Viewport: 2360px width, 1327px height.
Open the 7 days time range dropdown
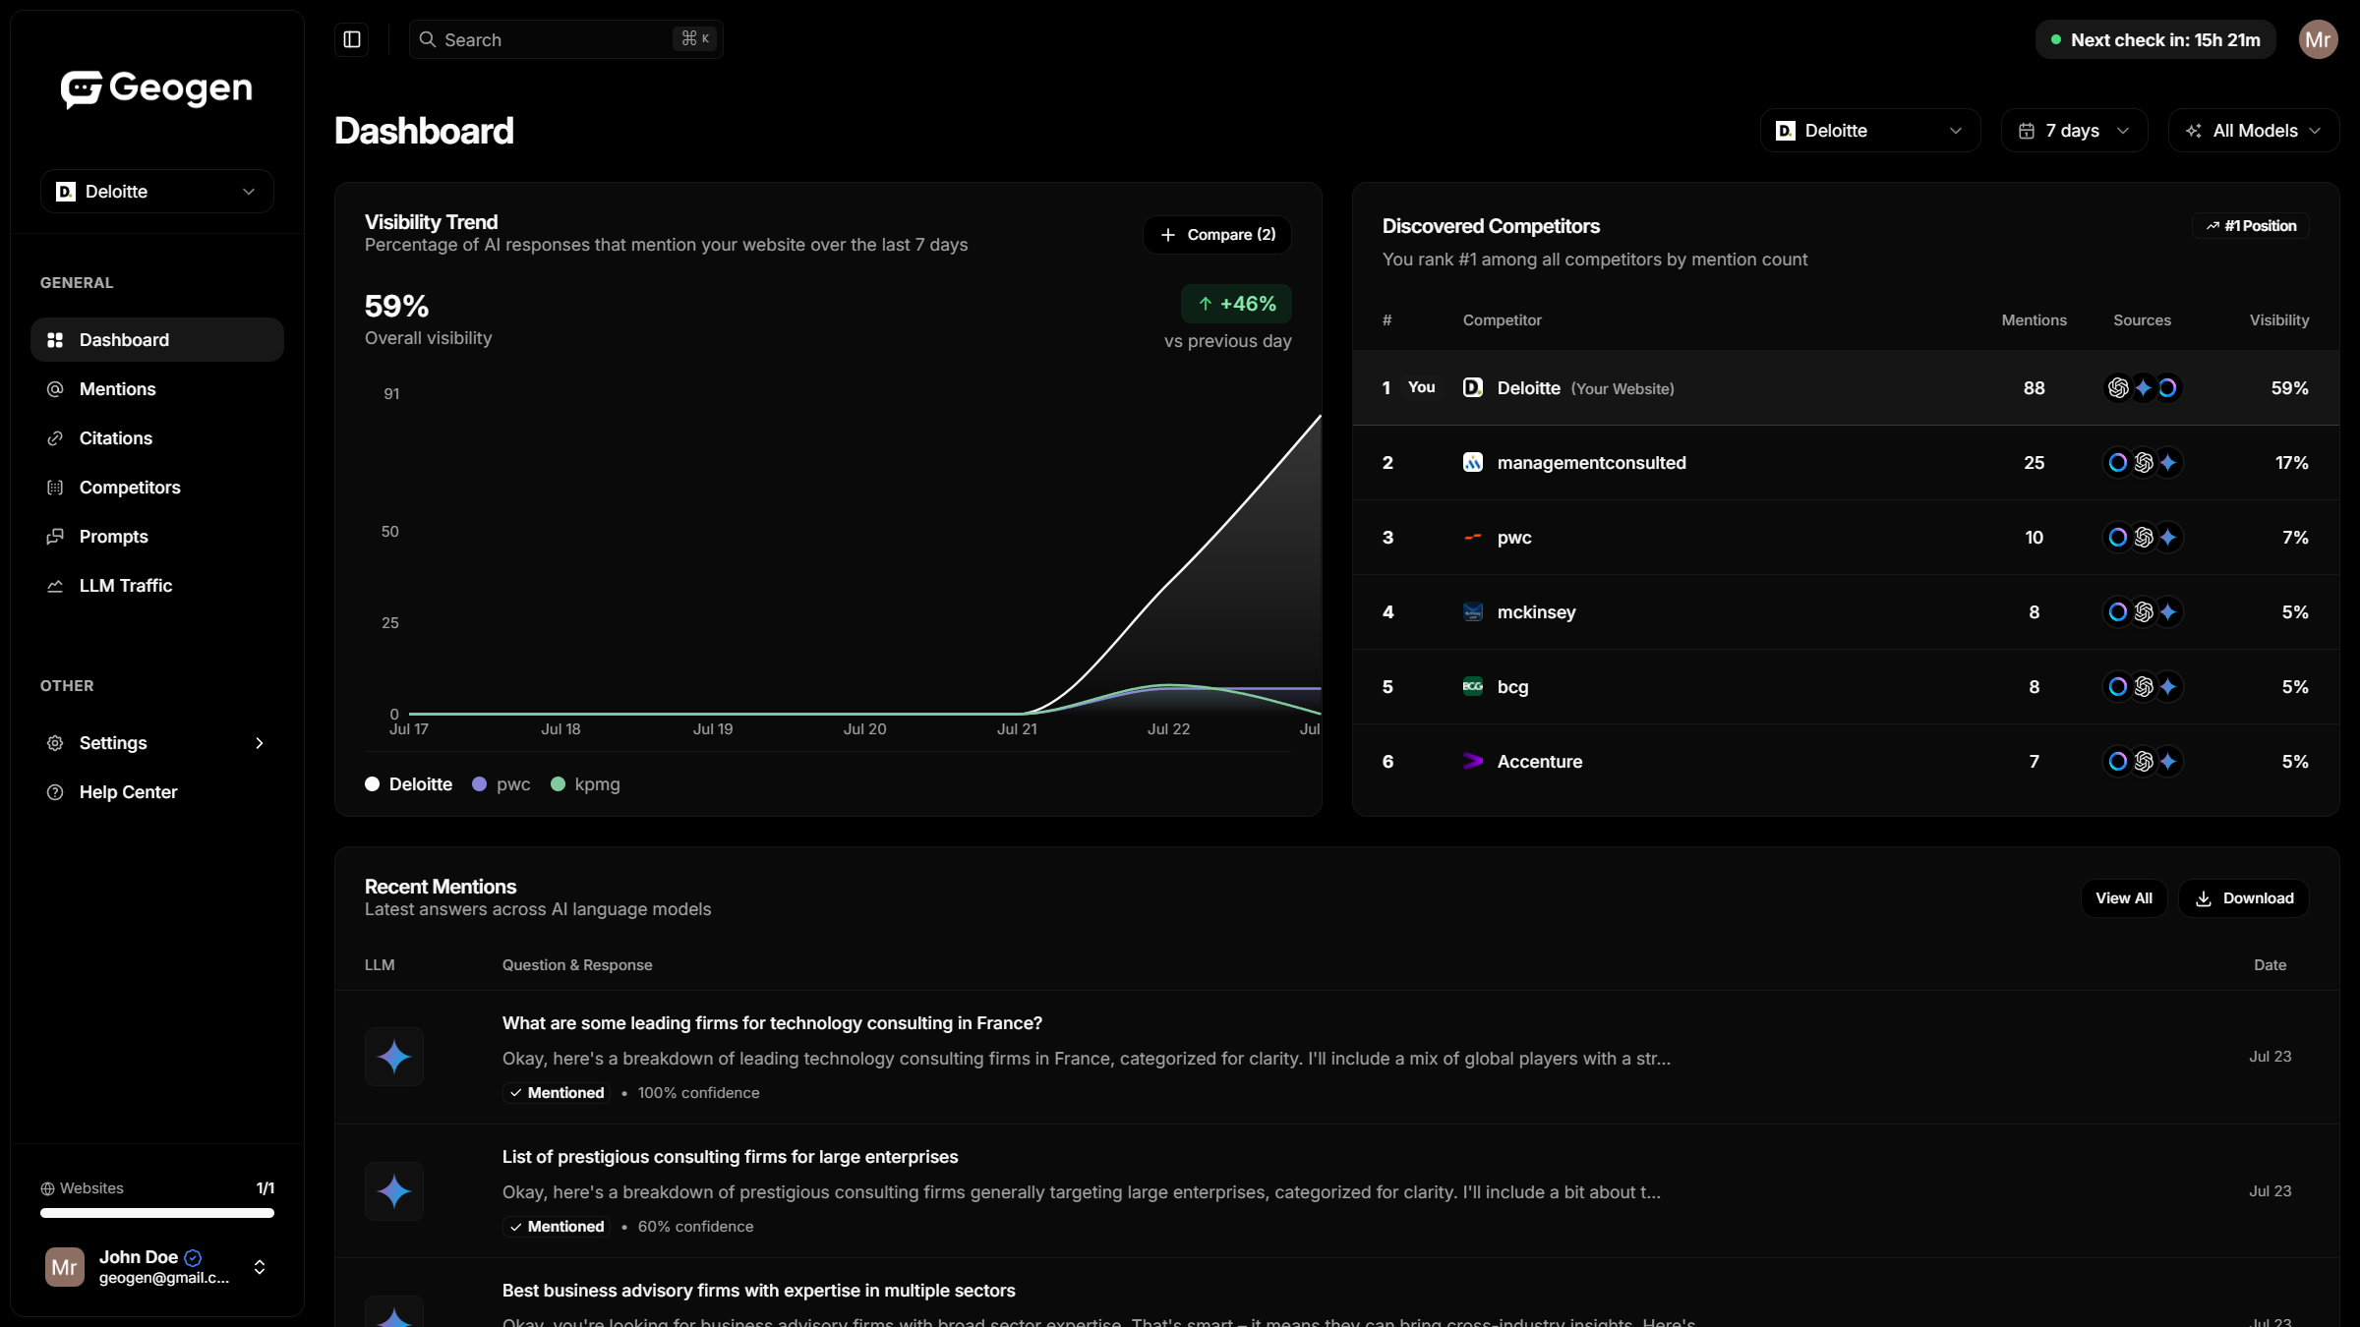(2074, 131)
